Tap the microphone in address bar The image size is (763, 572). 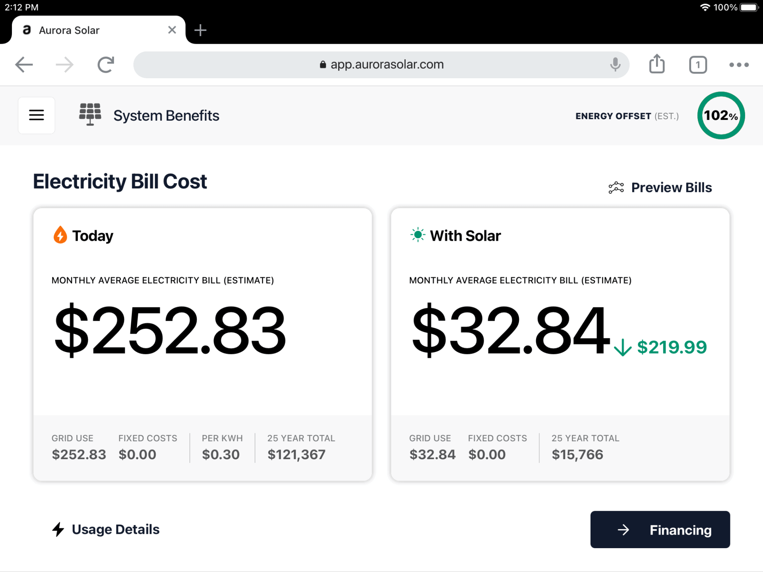click(x=615, y=64)
